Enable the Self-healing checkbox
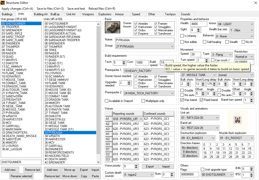The width and height of the screenshot is (259, 180). pos(205,42)
